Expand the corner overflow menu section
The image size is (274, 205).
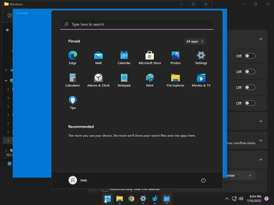tap(261, 140)
